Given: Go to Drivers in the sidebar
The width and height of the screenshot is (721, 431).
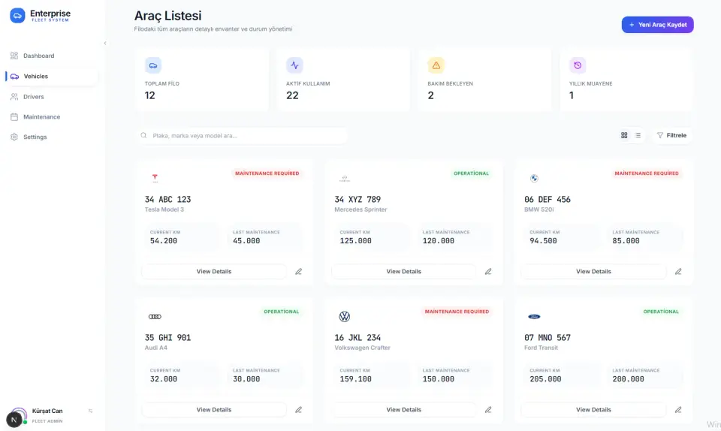Looking at the screenshot, I should pyautogui.click(x=51, y=97).
